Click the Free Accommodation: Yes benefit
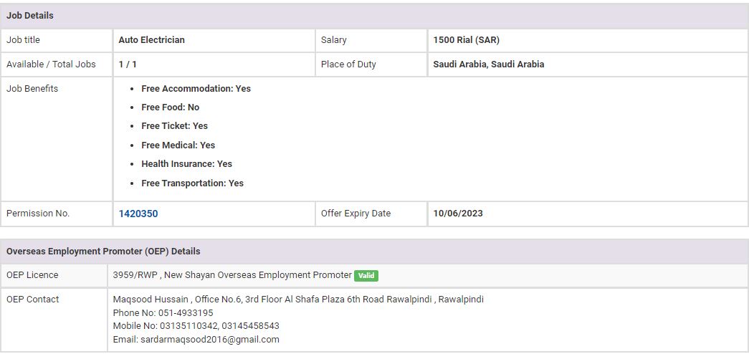The height and width of the screenshot is (354, 749). click(x=196, y=89)
